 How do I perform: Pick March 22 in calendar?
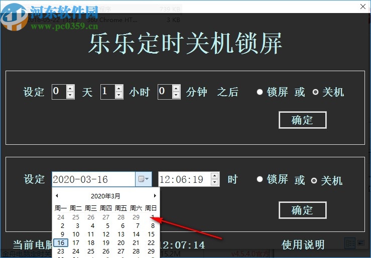point(151,242)
